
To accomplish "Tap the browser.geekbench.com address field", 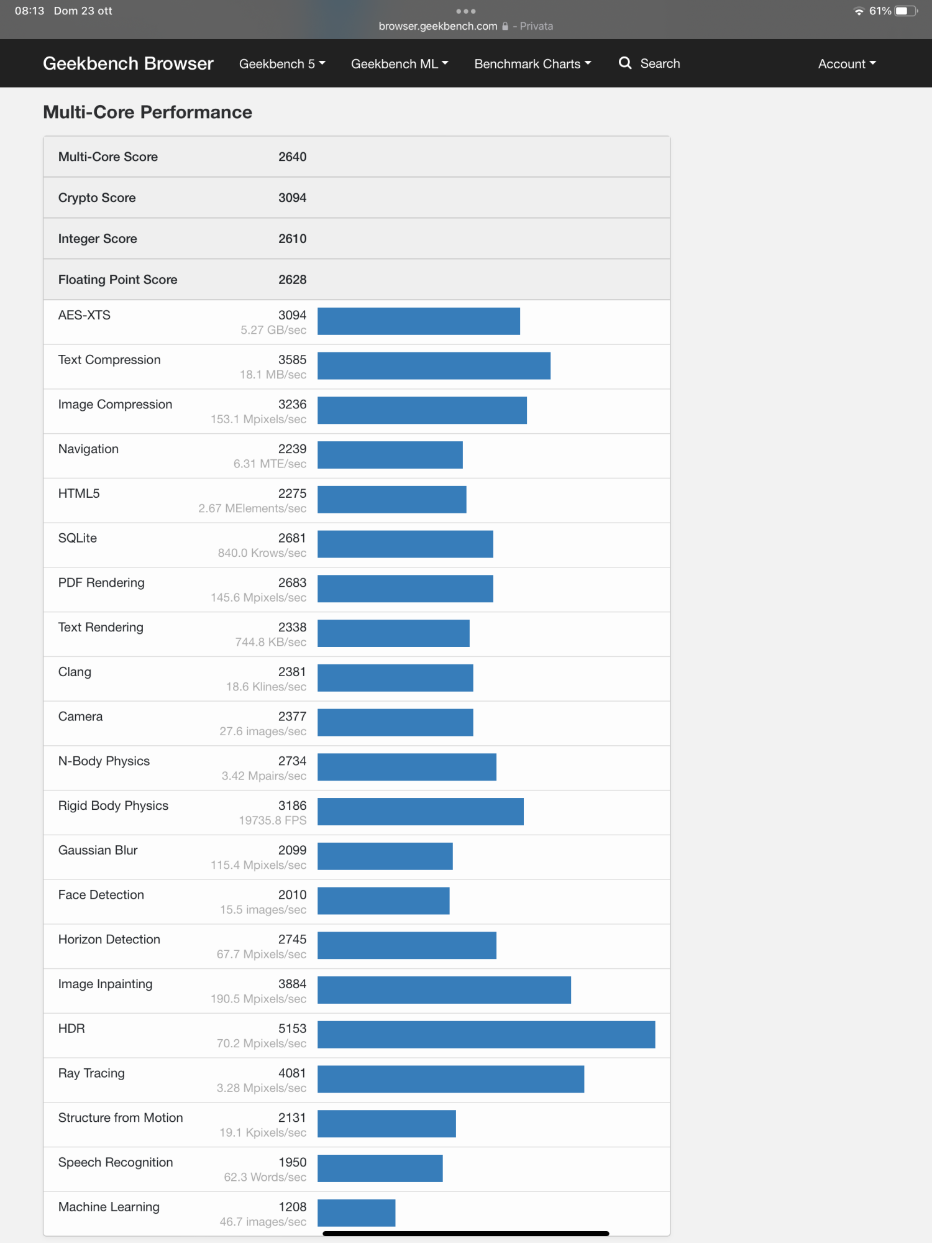I will (438, 26).
